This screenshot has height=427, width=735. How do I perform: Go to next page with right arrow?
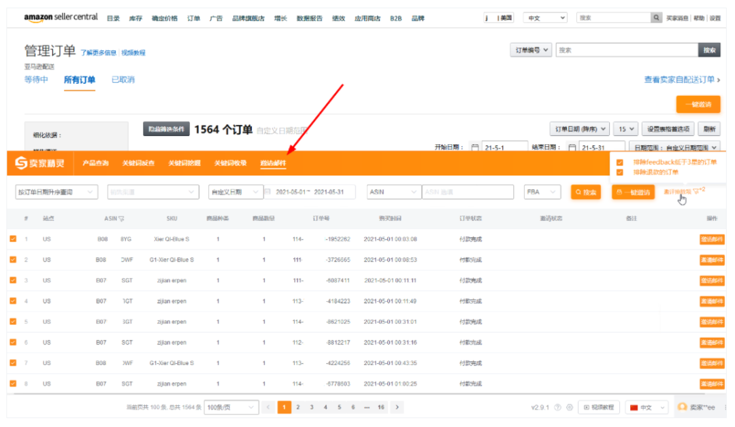click(397, 407)
